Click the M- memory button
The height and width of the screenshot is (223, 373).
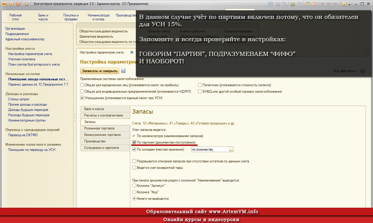click(x=336, y=4)
